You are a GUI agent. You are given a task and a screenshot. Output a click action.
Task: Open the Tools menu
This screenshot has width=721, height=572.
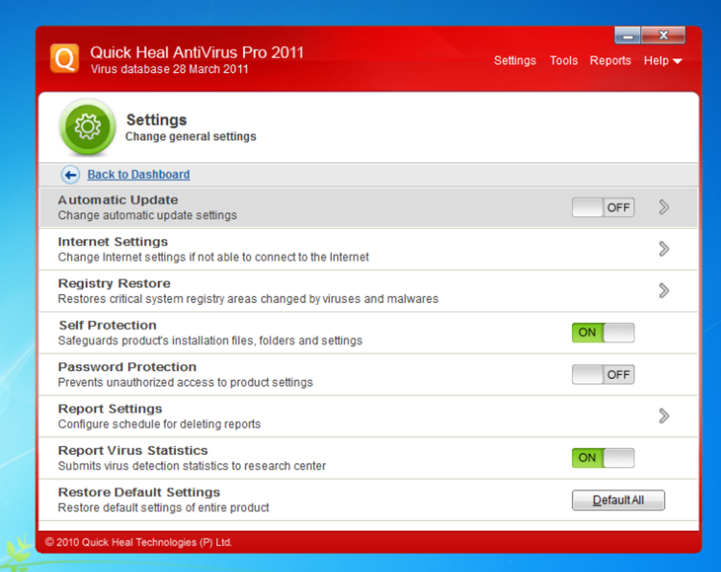point(564,60)
